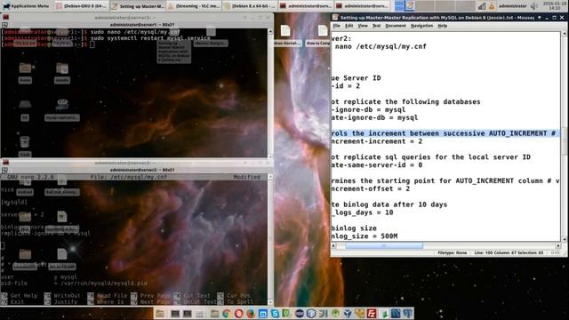569x320 pixels.
Task: Click 'sudo systemctl restart mysql.service' command line
Action: tap(150, 37)
